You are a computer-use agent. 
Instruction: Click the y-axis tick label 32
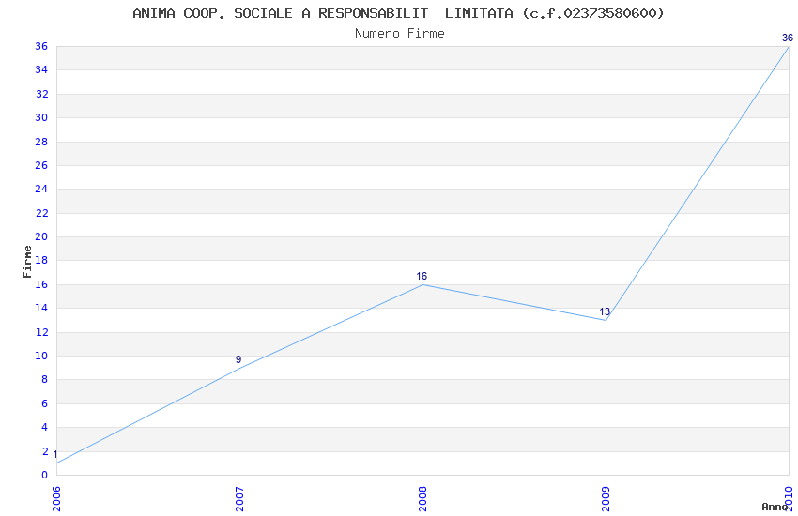point(41,94)
